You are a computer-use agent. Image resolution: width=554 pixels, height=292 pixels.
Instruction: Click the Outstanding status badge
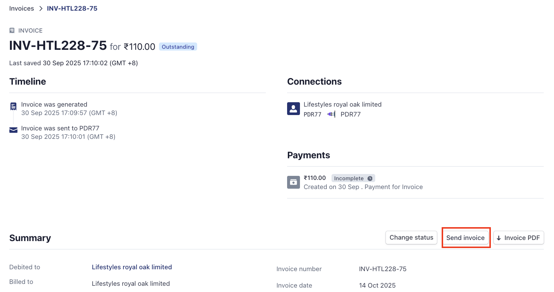point(178,47)
